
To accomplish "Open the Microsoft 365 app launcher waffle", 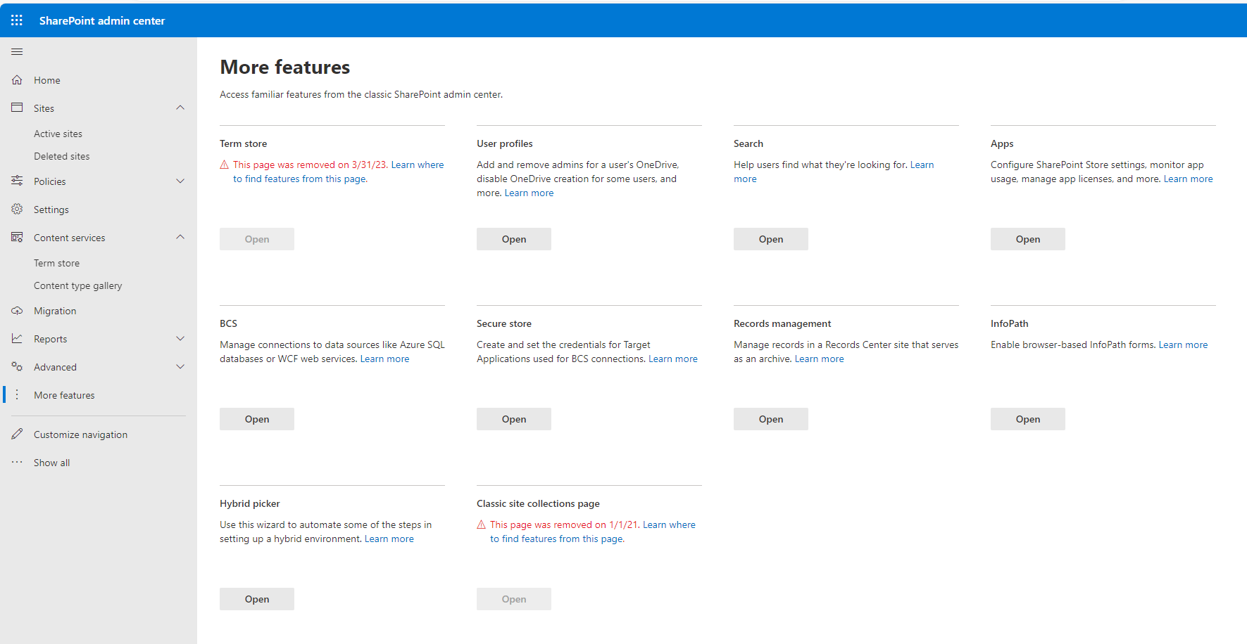I will (x=17, y=20).
